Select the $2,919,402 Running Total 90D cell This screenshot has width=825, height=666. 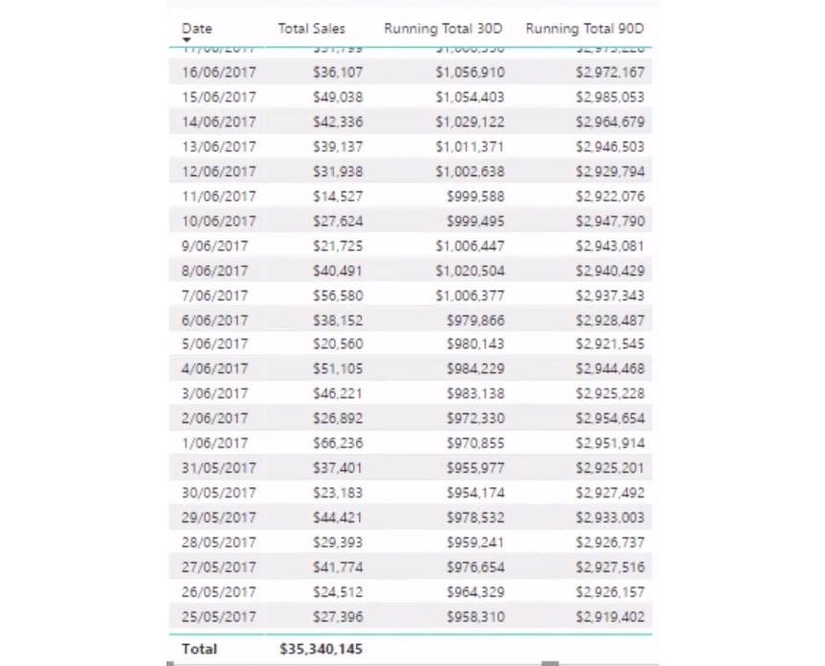tap(610, 616)
